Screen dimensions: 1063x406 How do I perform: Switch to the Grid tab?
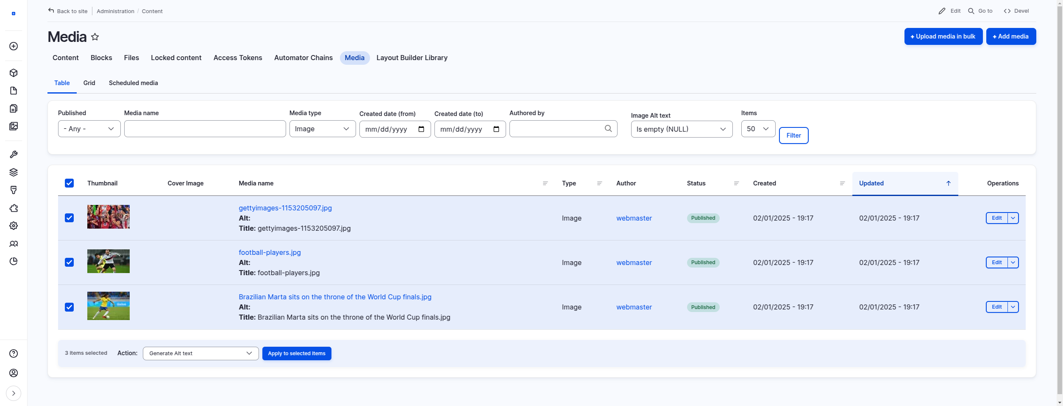pyautogui.click(x=89, y=83)
